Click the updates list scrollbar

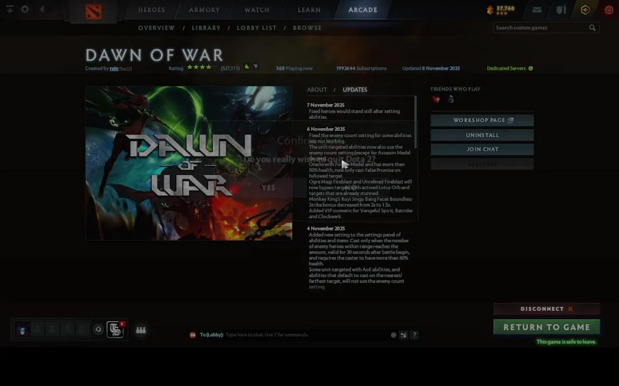pyautogui.click(x=415, y=122)
